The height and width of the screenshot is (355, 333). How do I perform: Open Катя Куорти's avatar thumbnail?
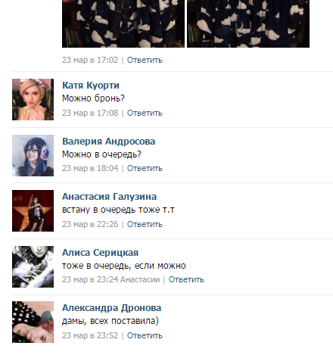pos(33,99)
